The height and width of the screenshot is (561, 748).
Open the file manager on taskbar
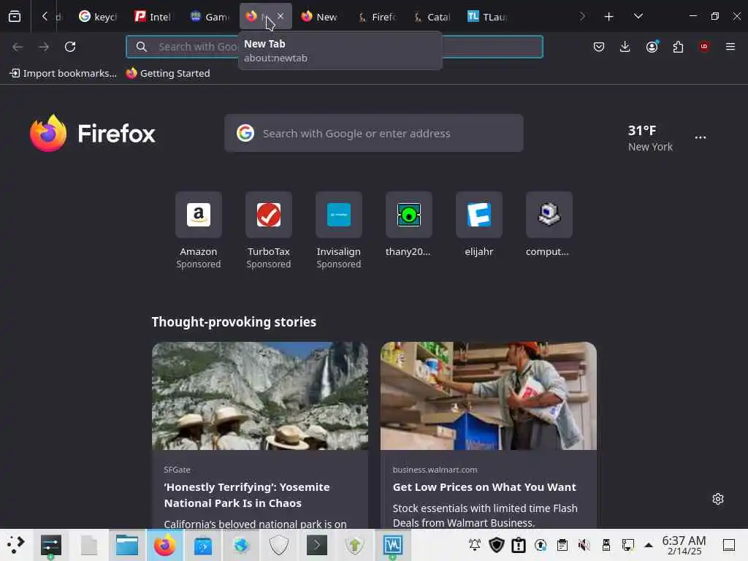pyautogui.click(x=127, y=545)
